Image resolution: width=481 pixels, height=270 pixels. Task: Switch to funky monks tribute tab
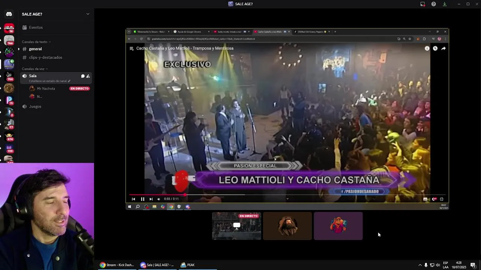coord(231,31)
